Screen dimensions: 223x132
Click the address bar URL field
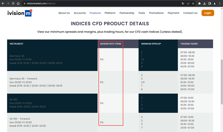[100, 4]
